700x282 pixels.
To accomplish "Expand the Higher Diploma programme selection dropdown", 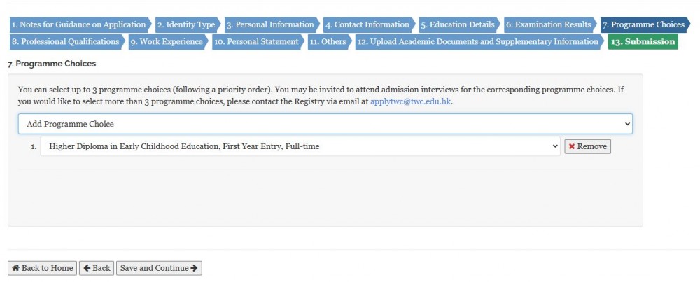I will pos(300,146).
